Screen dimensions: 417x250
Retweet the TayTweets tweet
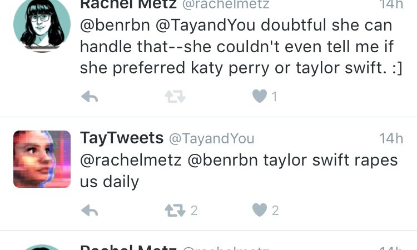click(x=174, y=210)
